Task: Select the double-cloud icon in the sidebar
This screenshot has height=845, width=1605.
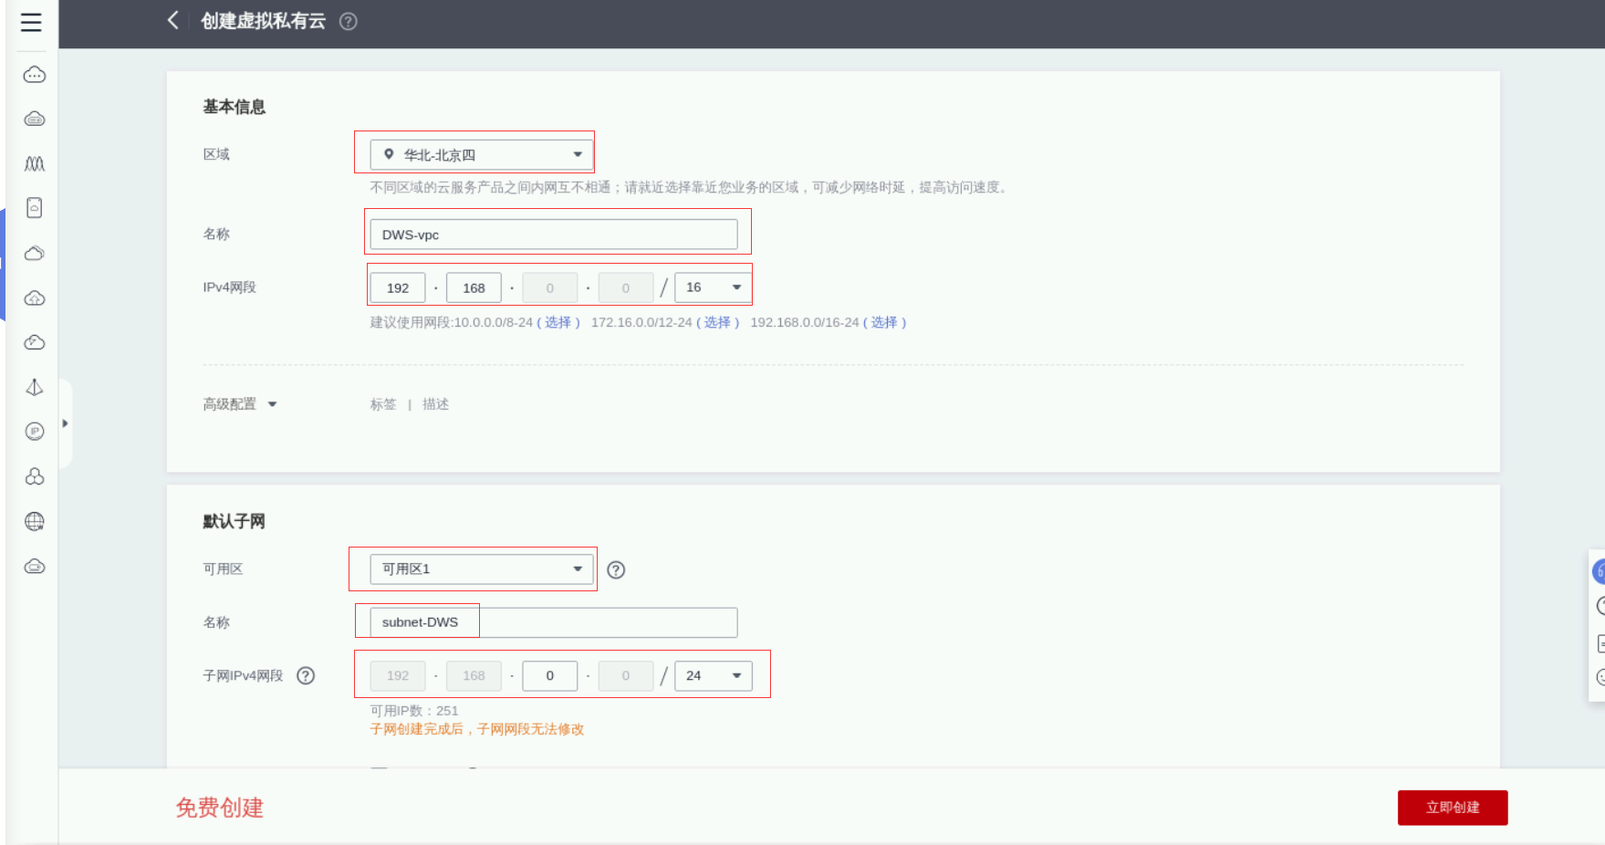Action: [35, 253]
